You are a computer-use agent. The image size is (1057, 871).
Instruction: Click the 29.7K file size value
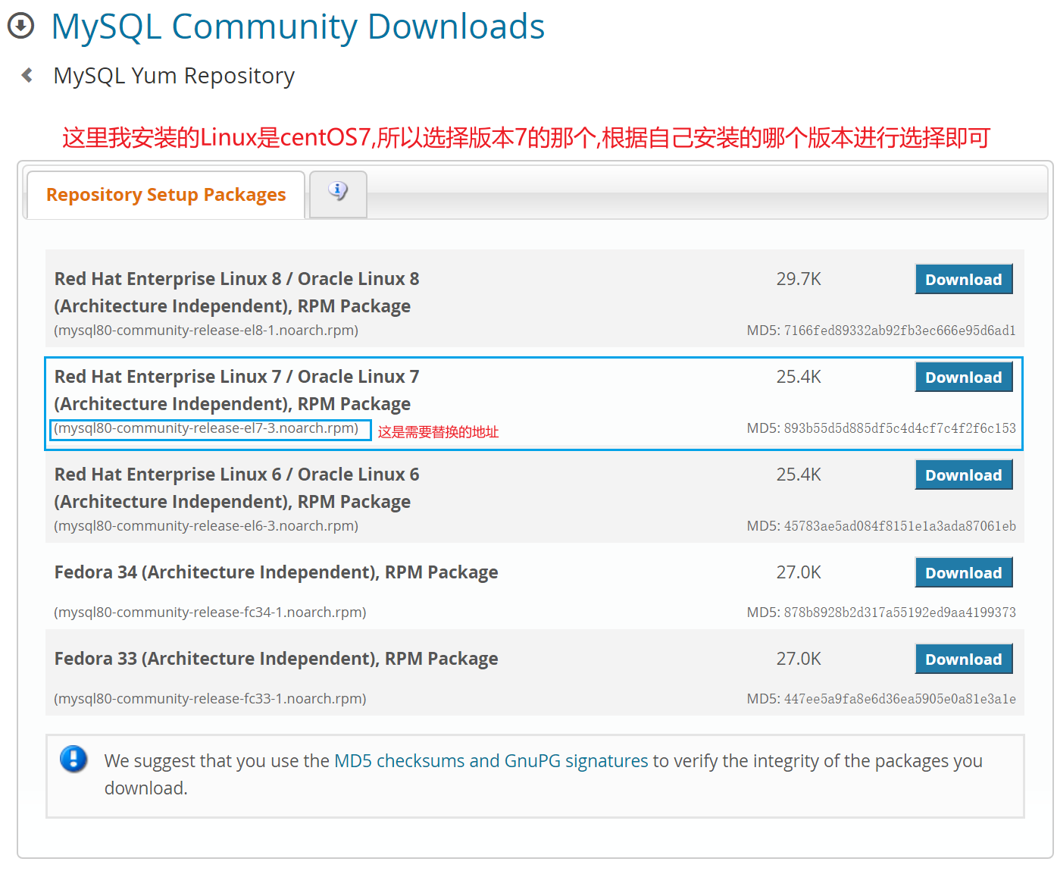click(x=799, y=279)
